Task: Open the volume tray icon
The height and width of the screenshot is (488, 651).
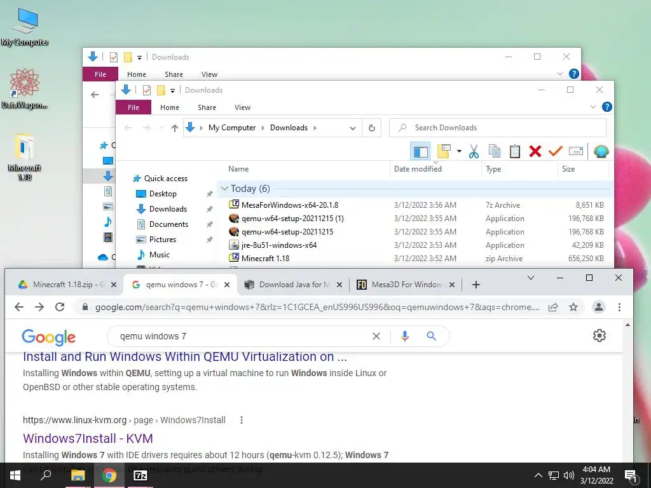Action: [x=569, y=475]
